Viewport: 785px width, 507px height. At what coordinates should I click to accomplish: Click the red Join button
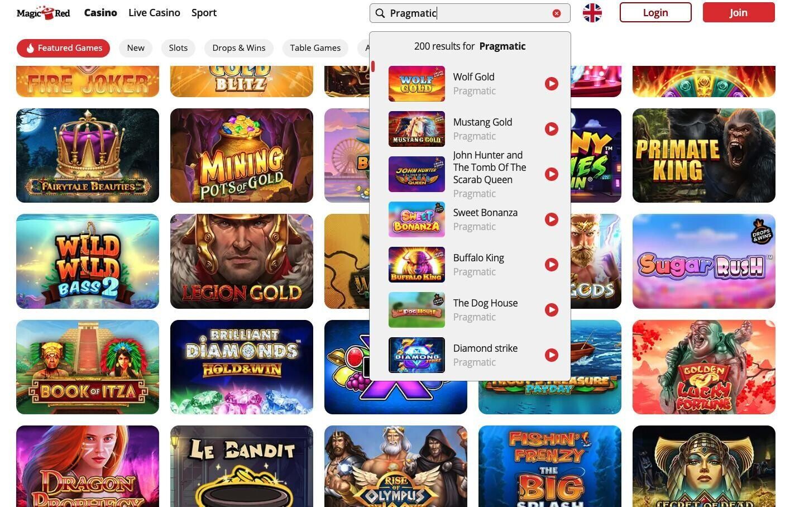pyautogui.click(x=739, y=12)
